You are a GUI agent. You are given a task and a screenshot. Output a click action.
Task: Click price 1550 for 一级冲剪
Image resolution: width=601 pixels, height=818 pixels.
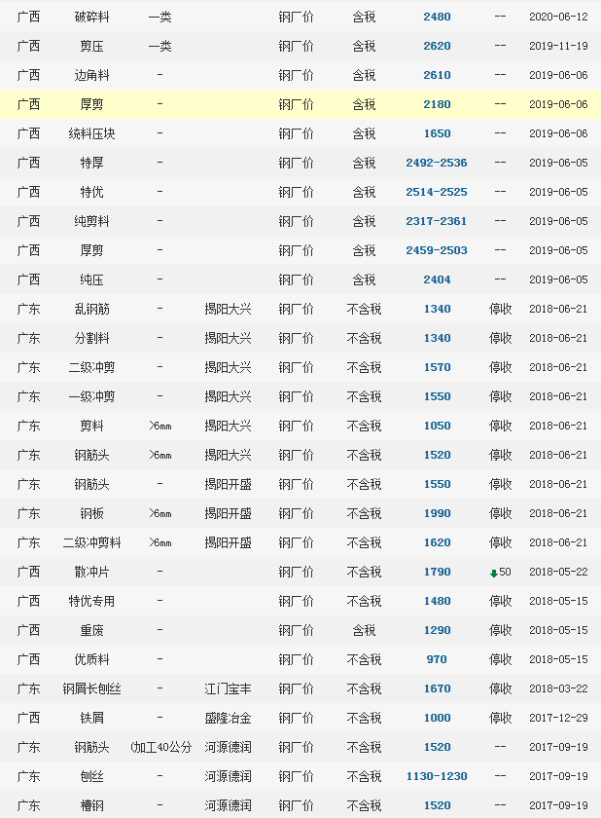pyautogui.click(x=437, y=396)
